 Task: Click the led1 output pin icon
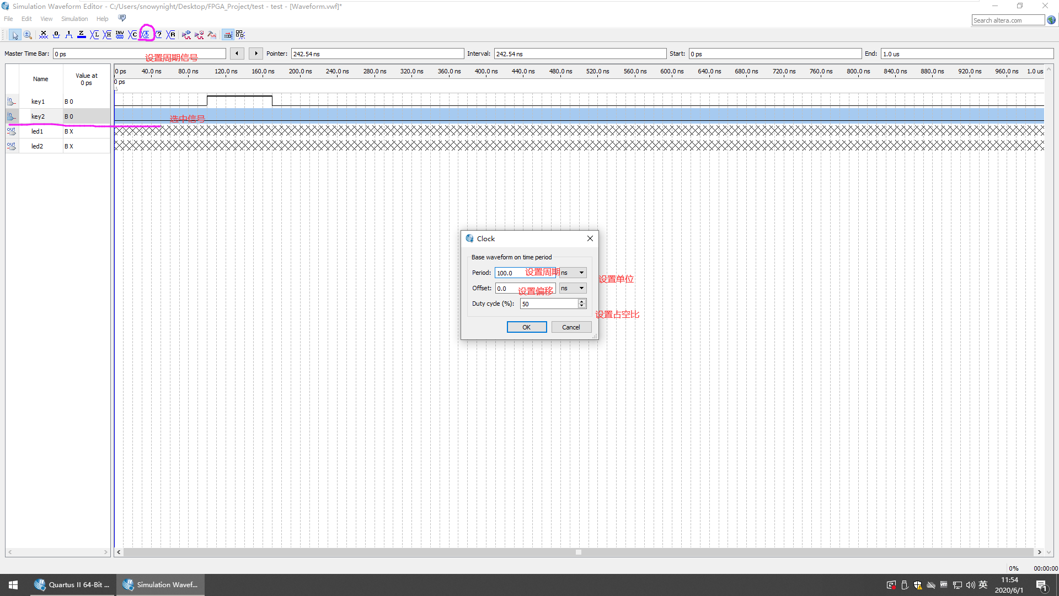pos(12,131)
